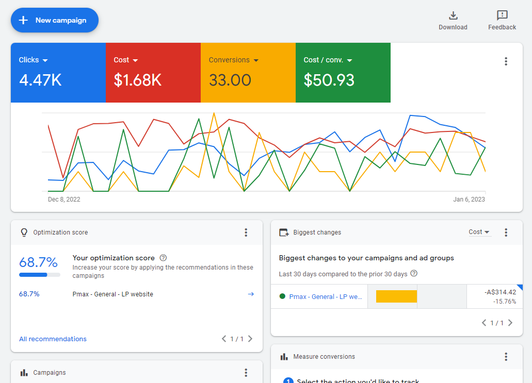The height and width of the screenshot is (383, 532).
Task: Click help icon next to Last 30 days
Action: point(414,274)
